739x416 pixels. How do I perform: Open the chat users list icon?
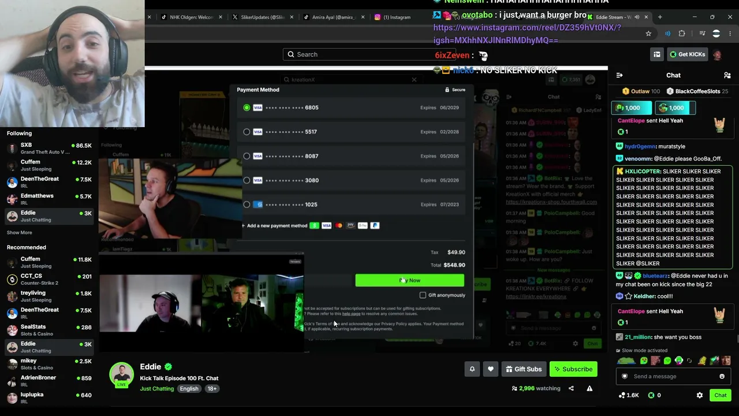pyautogui.click(x=727, y=75)
